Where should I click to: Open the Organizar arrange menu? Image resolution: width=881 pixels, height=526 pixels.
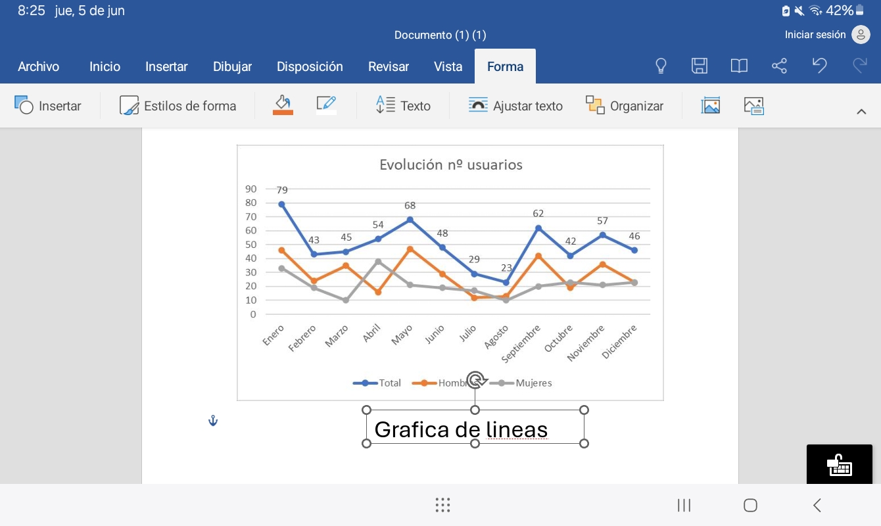pyautogui.click(x=625, y=106)
